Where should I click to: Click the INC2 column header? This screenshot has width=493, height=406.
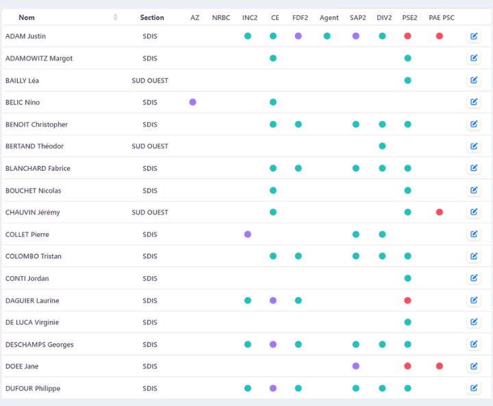[250, 18]
